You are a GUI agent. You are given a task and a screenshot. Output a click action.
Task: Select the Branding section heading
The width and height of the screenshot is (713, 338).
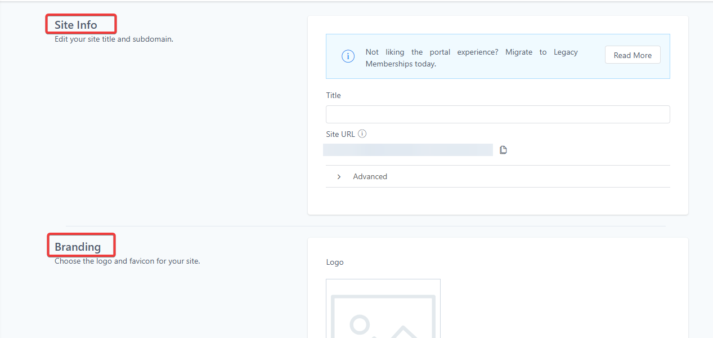click(78, 247)
